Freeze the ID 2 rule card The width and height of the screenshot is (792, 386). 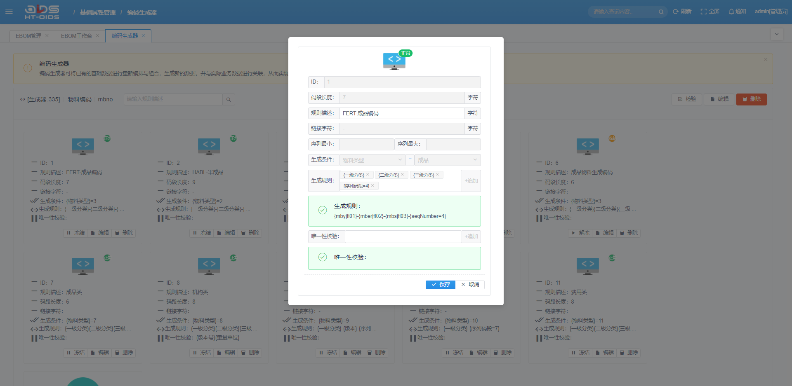[202, 233]
